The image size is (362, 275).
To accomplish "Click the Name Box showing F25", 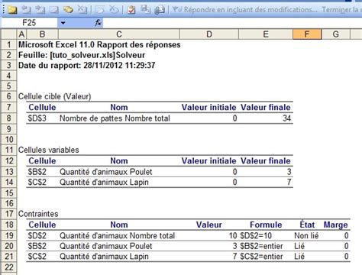I will point(29,23).
